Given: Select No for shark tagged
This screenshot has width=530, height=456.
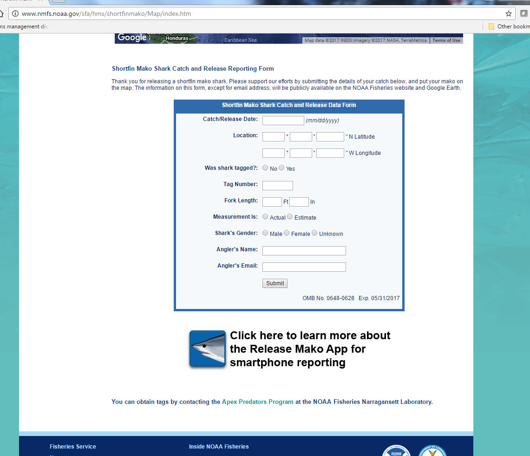Looking at the screenshot, I should (265, 168).
